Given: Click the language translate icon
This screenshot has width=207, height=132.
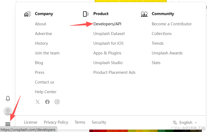Looking at the screenshot, I should click(175, 123).
